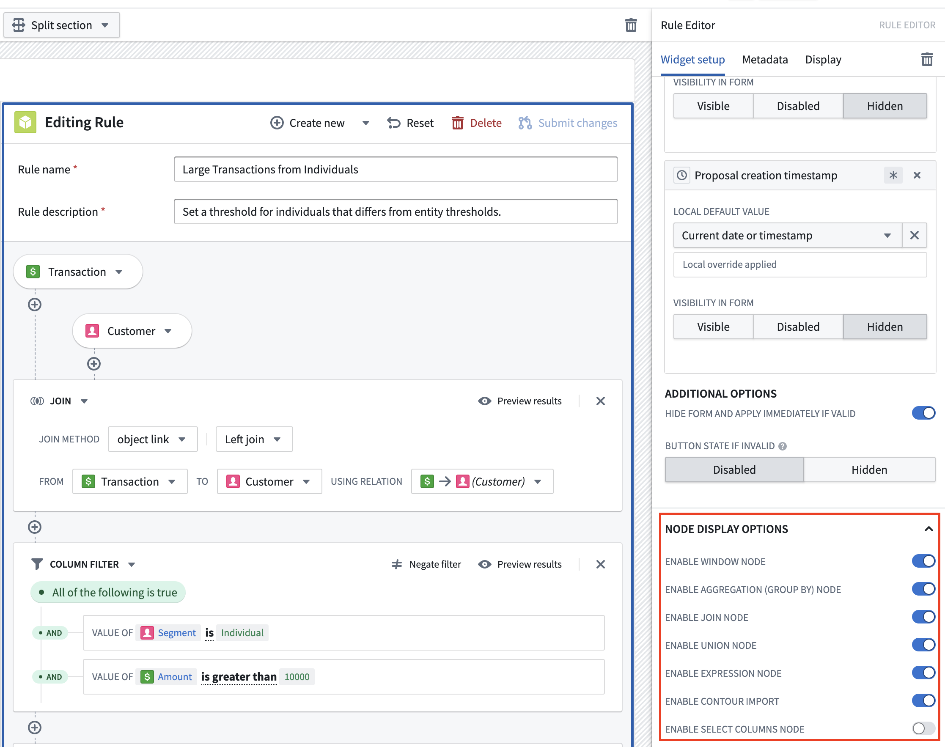Image resolution: width=945 pixels, height=747 pixels.
Task: Open Create new dropdown arrow
Action: tap(365, 123)
